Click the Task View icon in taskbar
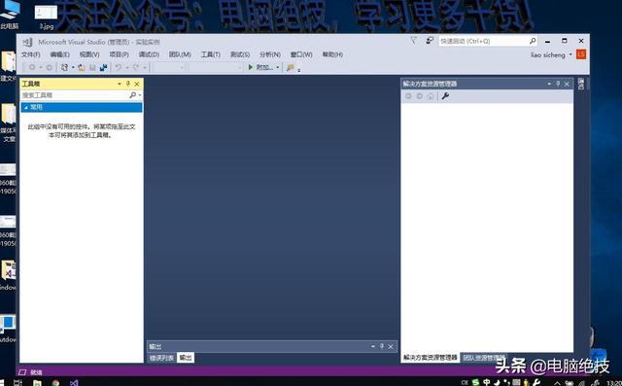622x386 pixels. coord(17,383)
